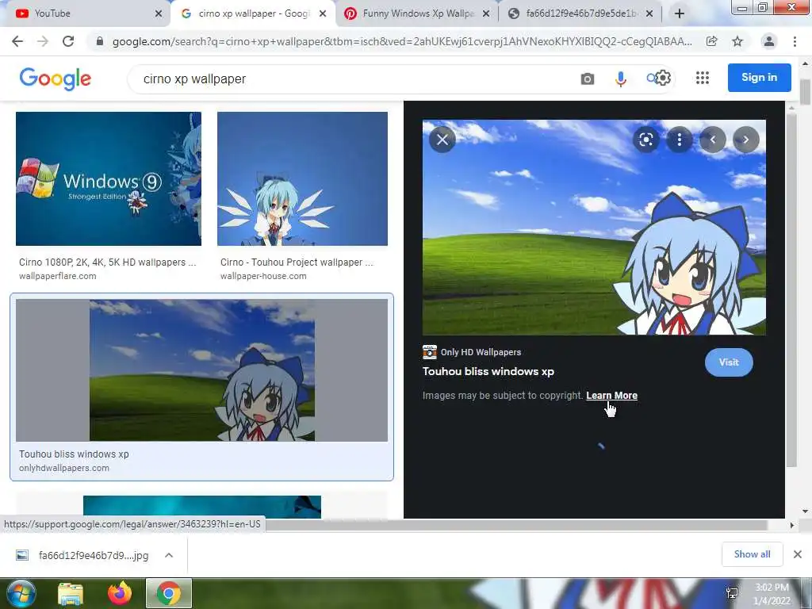Open the Chrome profile avatar
812x609 pixels.
point(769,41)
